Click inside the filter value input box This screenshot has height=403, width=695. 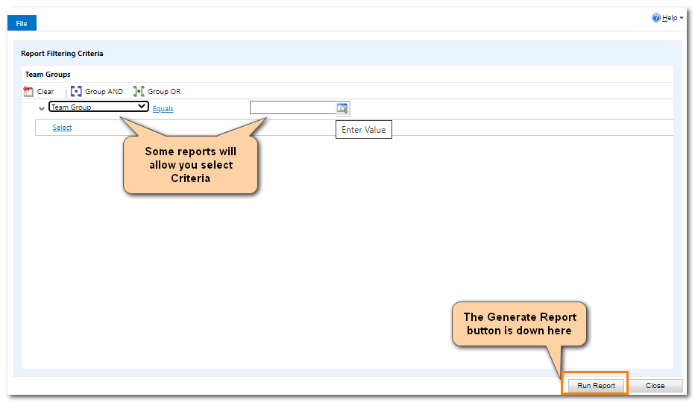tap(292, 108)
